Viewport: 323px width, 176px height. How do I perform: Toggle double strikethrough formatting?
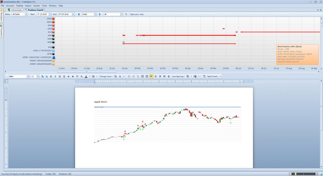coord(73,76)
